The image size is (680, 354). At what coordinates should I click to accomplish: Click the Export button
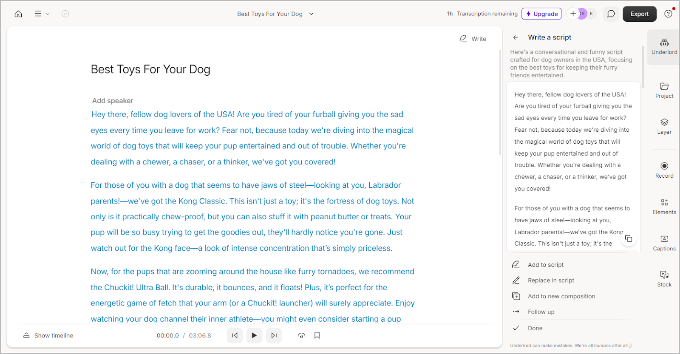pos(639,14)
